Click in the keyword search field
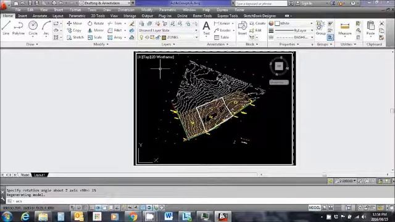 260,3
